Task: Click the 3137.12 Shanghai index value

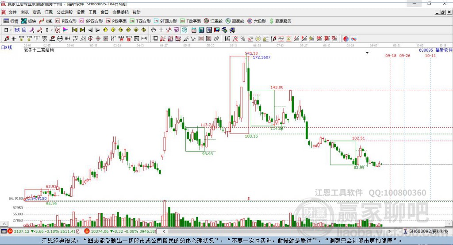Action: tap(21, 231)
